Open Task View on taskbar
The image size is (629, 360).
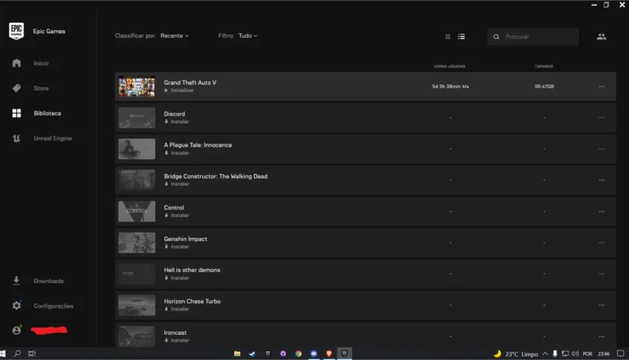point(32,353)
